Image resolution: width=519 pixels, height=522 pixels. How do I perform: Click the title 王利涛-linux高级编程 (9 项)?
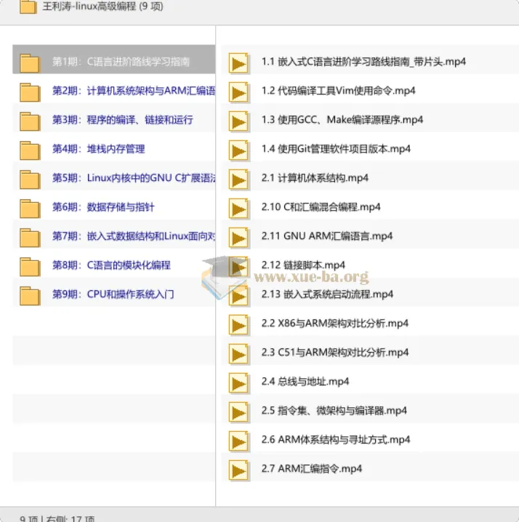coord(103,7)
